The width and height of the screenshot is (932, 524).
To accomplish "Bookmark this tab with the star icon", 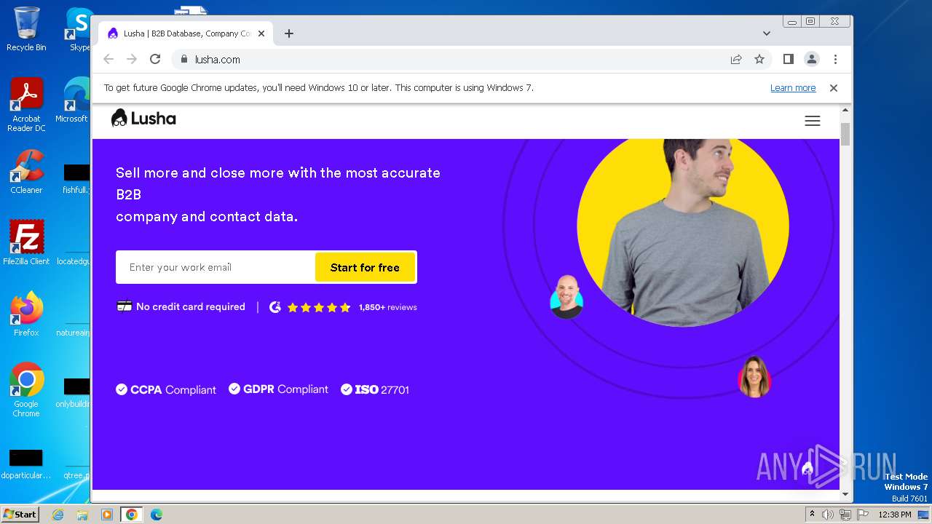I will pyautogui.click(x=759, y=59).
